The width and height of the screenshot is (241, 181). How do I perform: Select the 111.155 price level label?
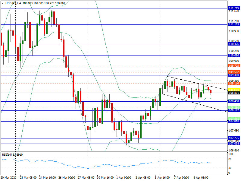coord(234,24)
